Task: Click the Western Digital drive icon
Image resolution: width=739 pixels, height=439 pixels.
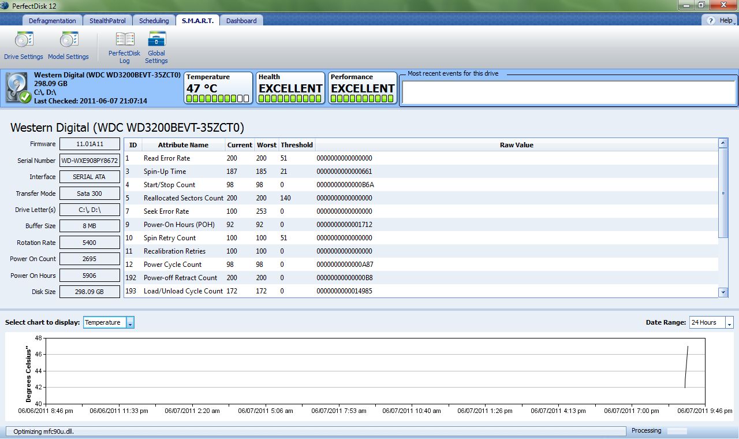Action: [x=18, y=88]
